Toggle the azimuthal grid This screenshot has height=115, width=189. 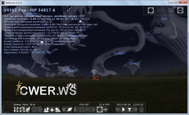(x=40, y=110)
